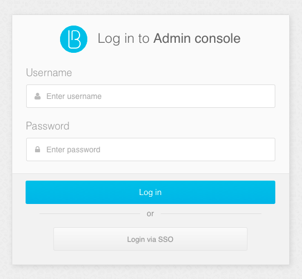Screen dimensions: 302x279
Task: Choose the Login via SSO button
Action: tap(150, 239)
